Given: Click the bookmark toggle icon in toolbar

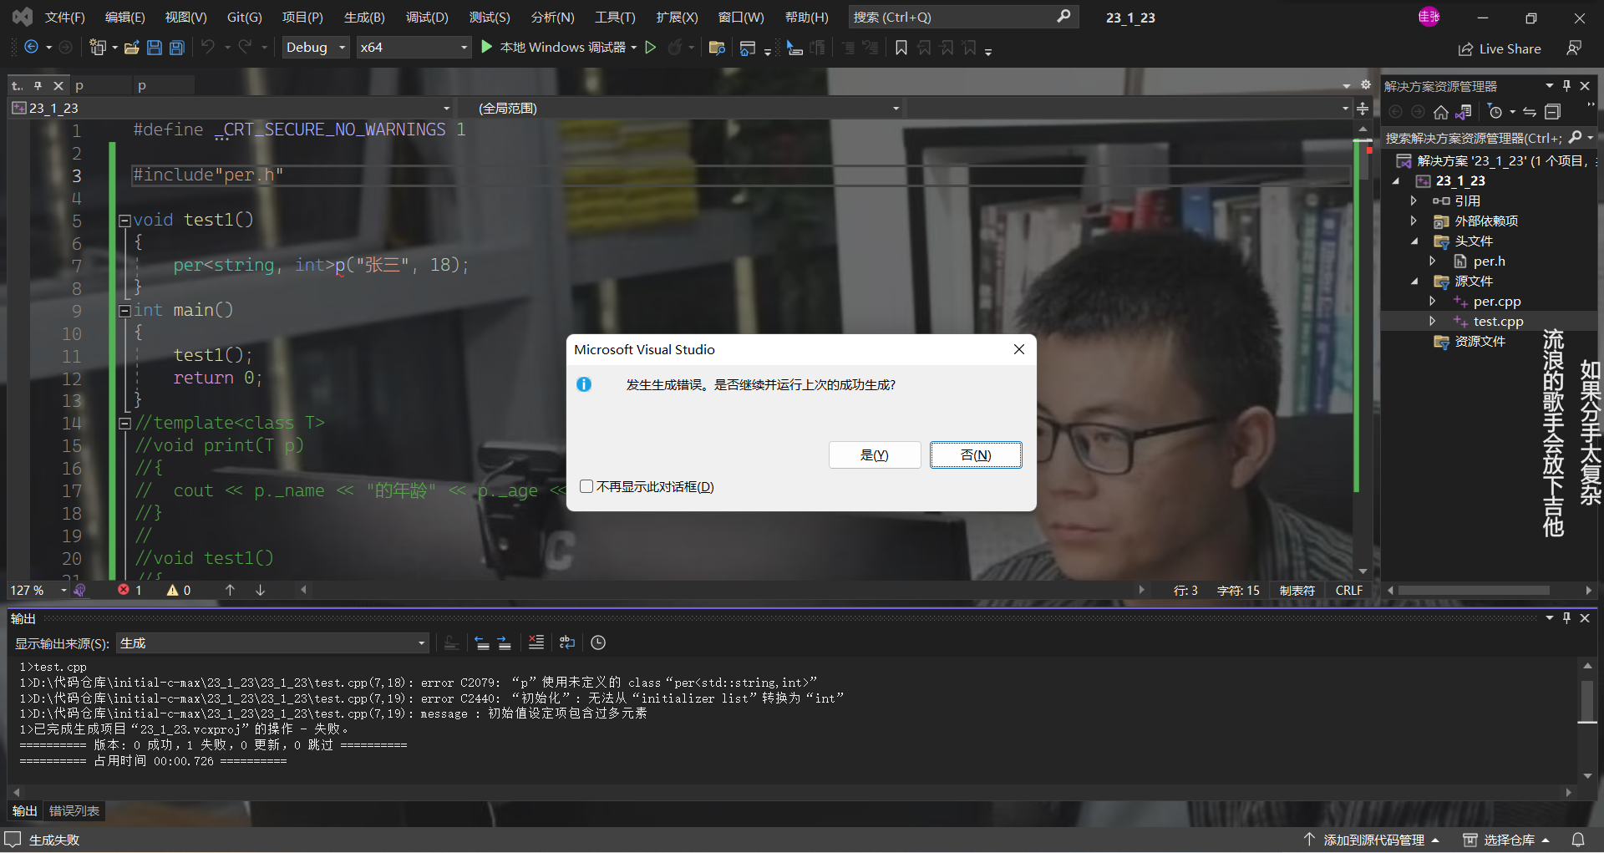Looking at the screenshot, I should tap(901, 48).
